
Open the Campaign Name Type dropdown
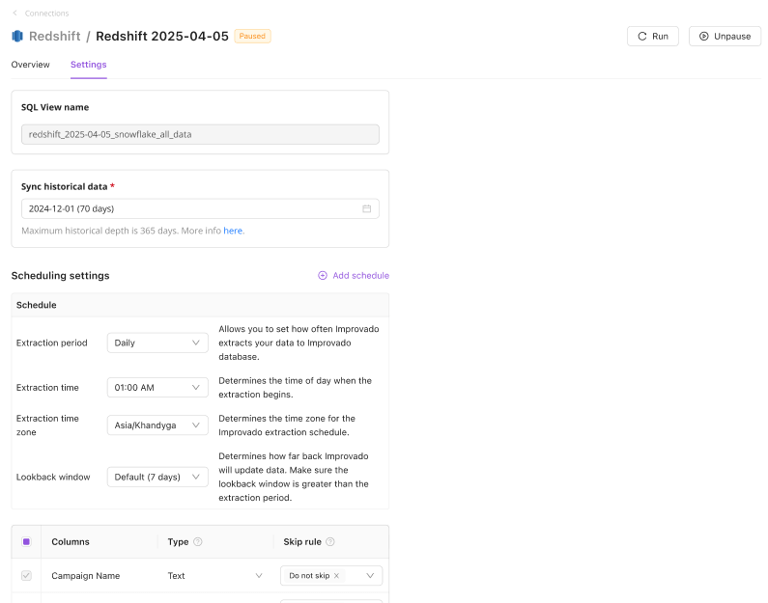tap(214, 576)
